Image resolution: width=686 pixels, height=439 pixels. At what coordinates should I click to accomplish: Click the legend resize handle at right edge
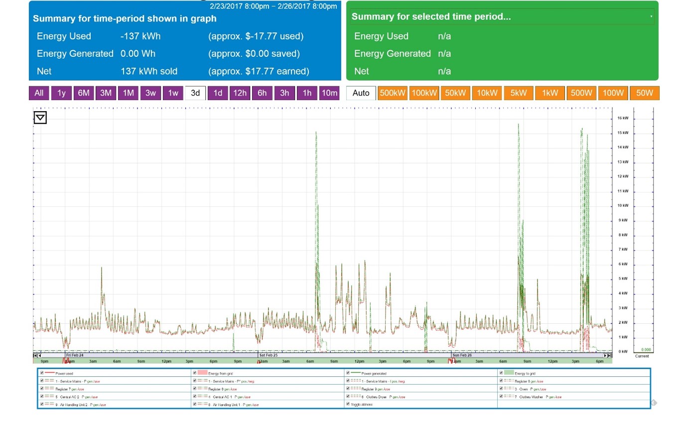pos(654,403)
